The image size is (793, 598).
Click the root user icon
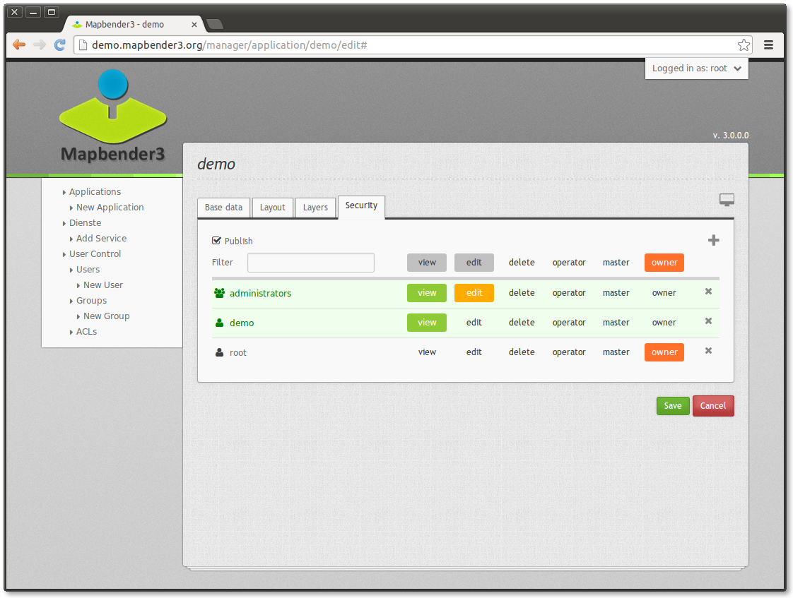pos(220,352)
